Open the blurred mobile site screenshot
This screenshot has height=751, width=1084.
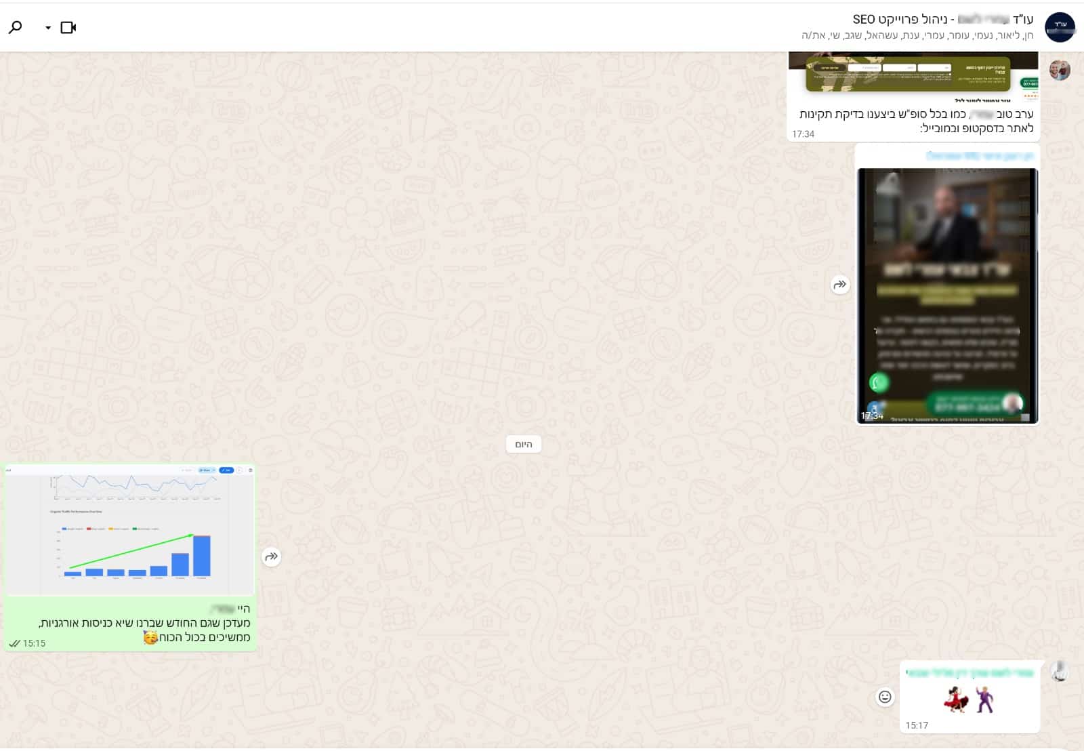(947, 296)
